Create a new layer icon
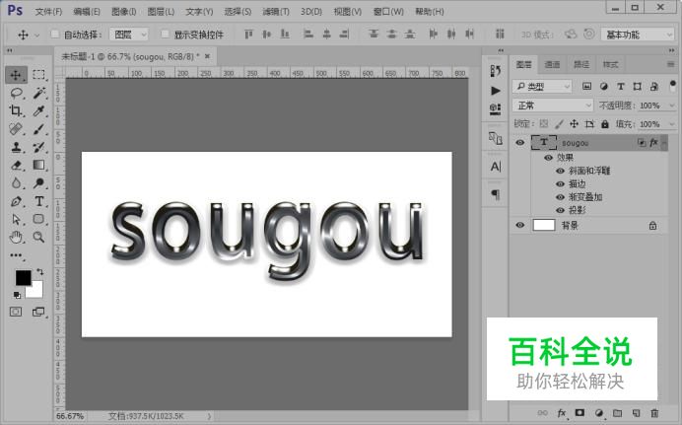Image resolution: width=682 pixels, height=425 pixels. coord(636,413)
